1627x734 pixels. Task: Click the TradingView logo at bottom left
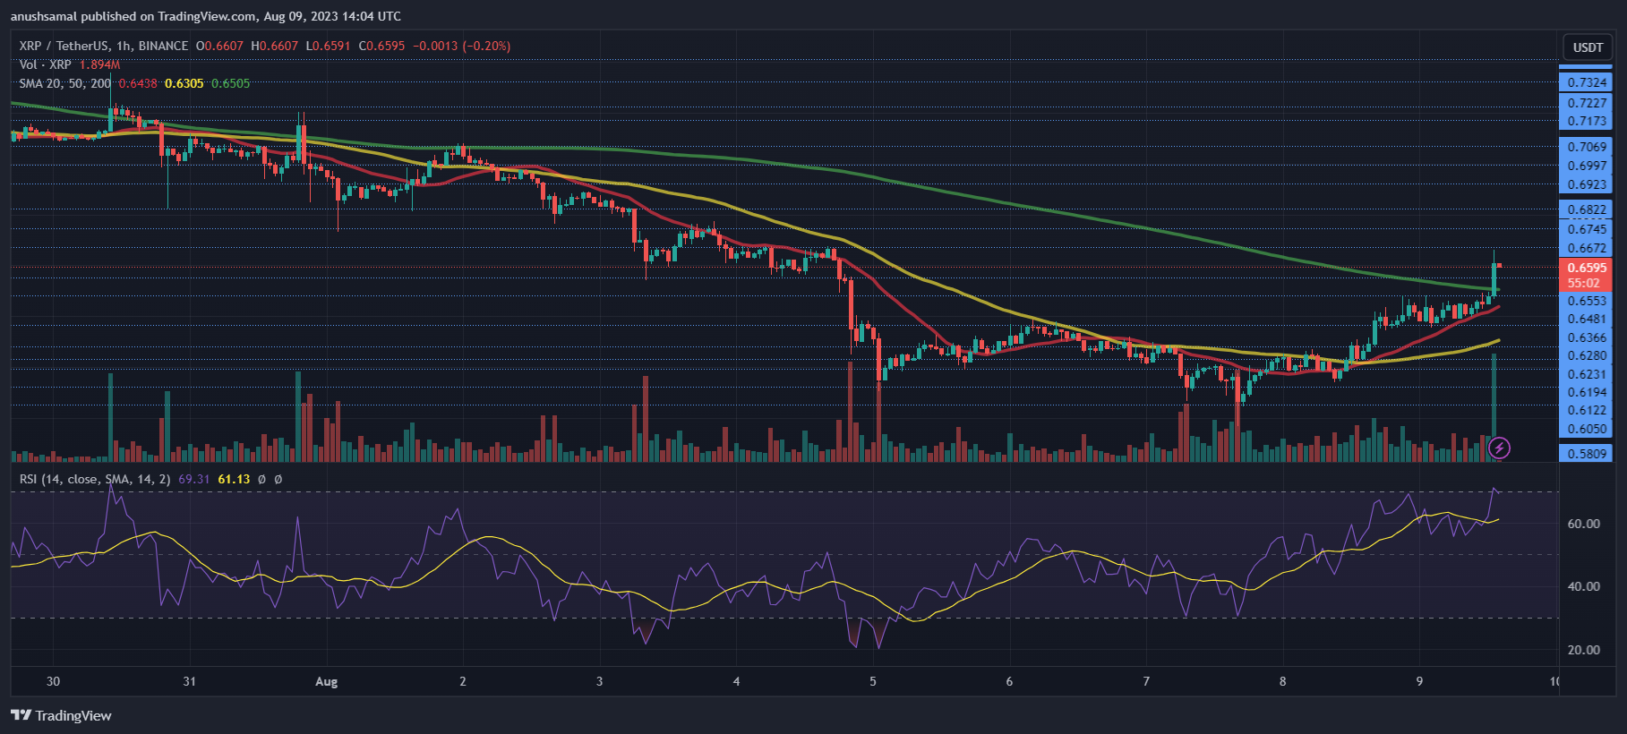[61, 715]
